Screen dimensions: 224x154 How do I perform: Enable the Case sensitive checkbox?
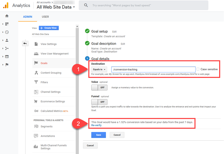198,69
